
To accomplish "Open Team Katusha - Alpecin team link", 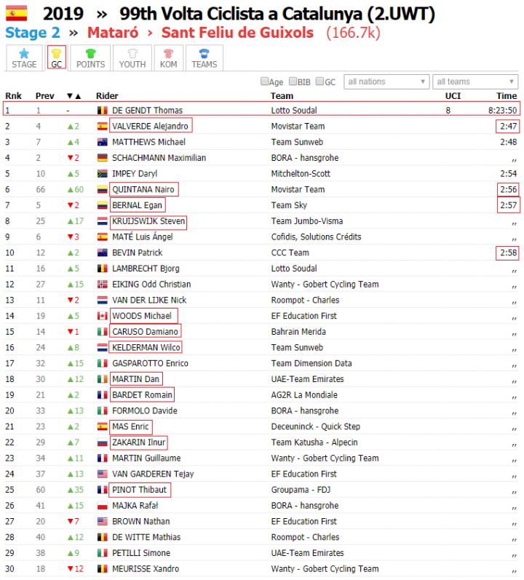I will (x=314, y=442).
